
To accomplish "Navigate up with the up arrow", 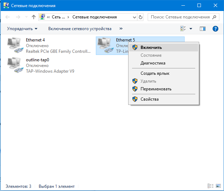I will pos(33,17).
